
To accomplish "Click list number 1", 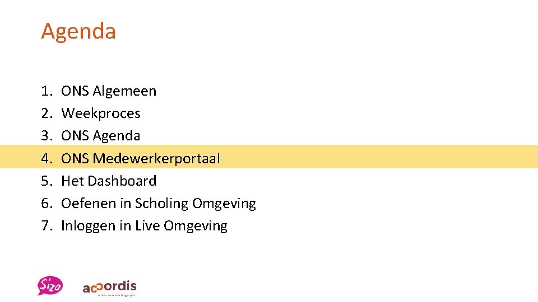I will pos(45,91).
